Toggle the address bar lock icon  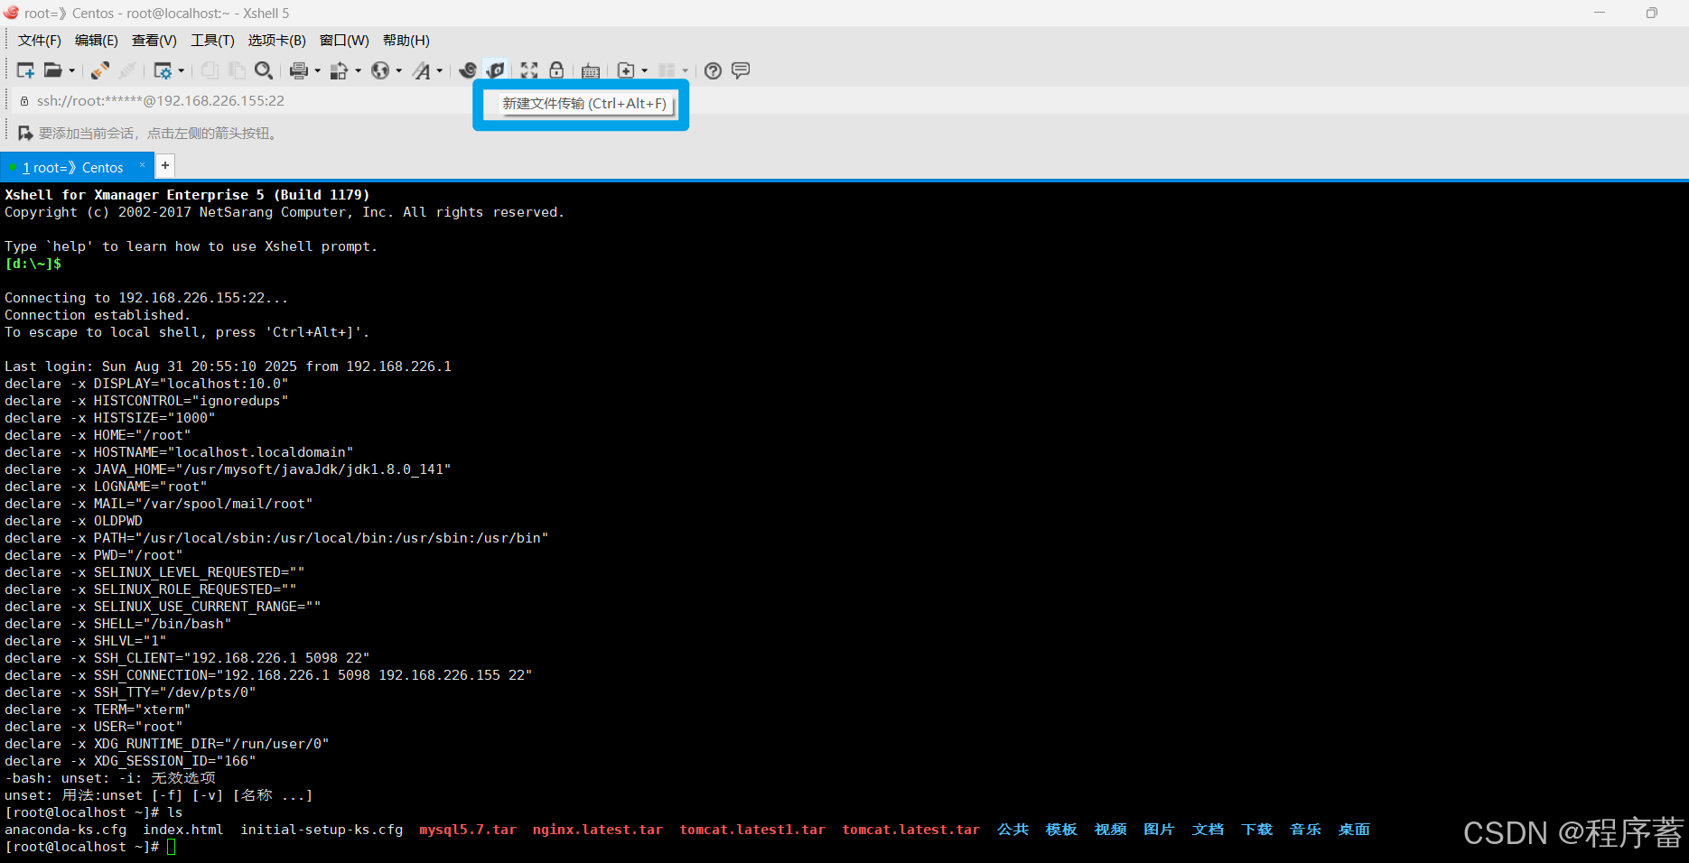coord(23,100)
